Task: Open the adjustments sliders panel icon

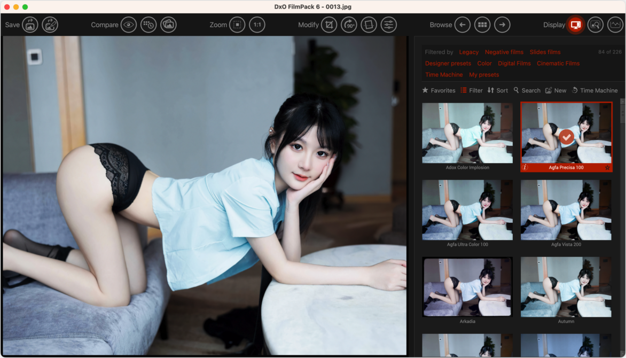Action: [x=388, y=25]
